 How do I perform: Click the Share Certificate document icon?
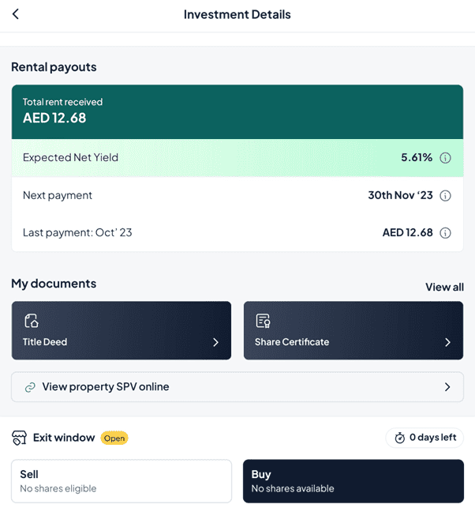click(264, 321)
